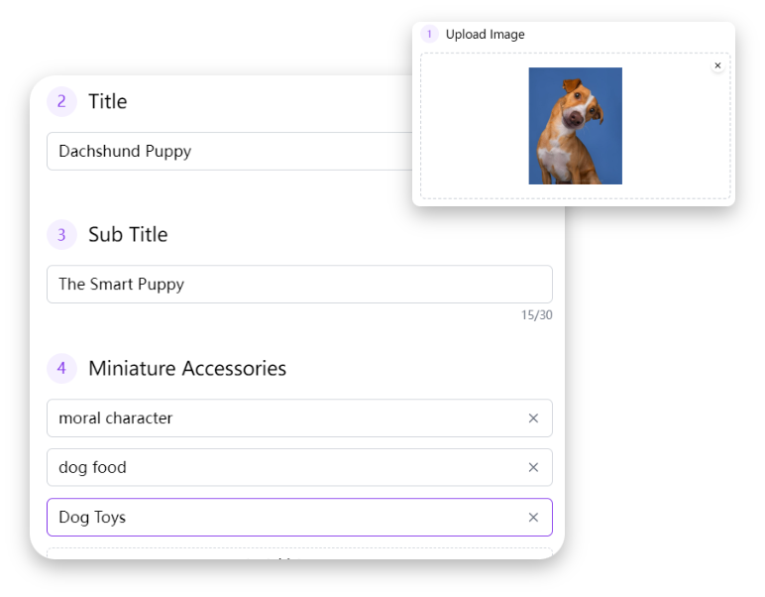Click inside the 'dog food' text field

point(277,468)
